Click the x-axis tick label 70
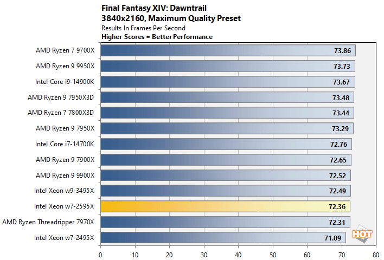The image size is (384, 260). 342,255
